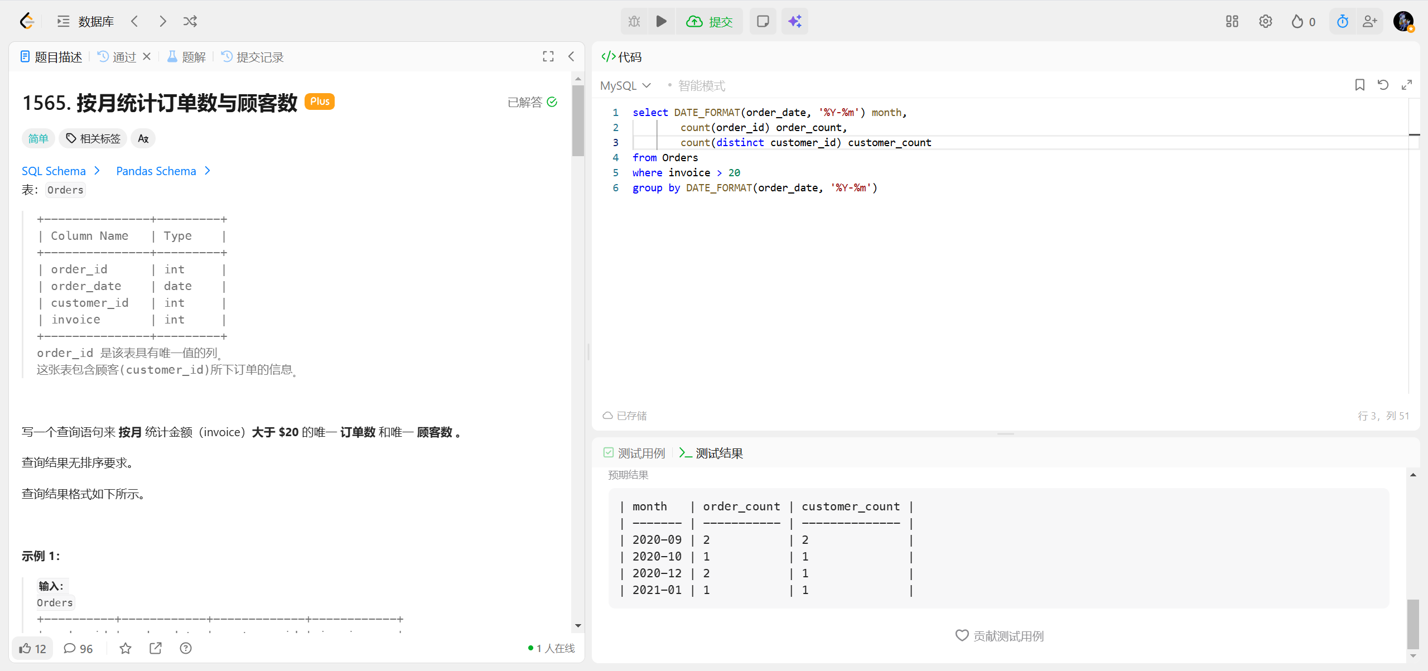
Task: Click the debug bug icon
Action: 634,21
